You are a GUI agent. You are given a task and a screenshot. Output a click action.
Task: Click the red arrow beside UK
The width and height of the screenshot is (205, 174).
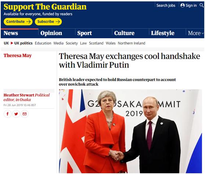tap(12, 43)
